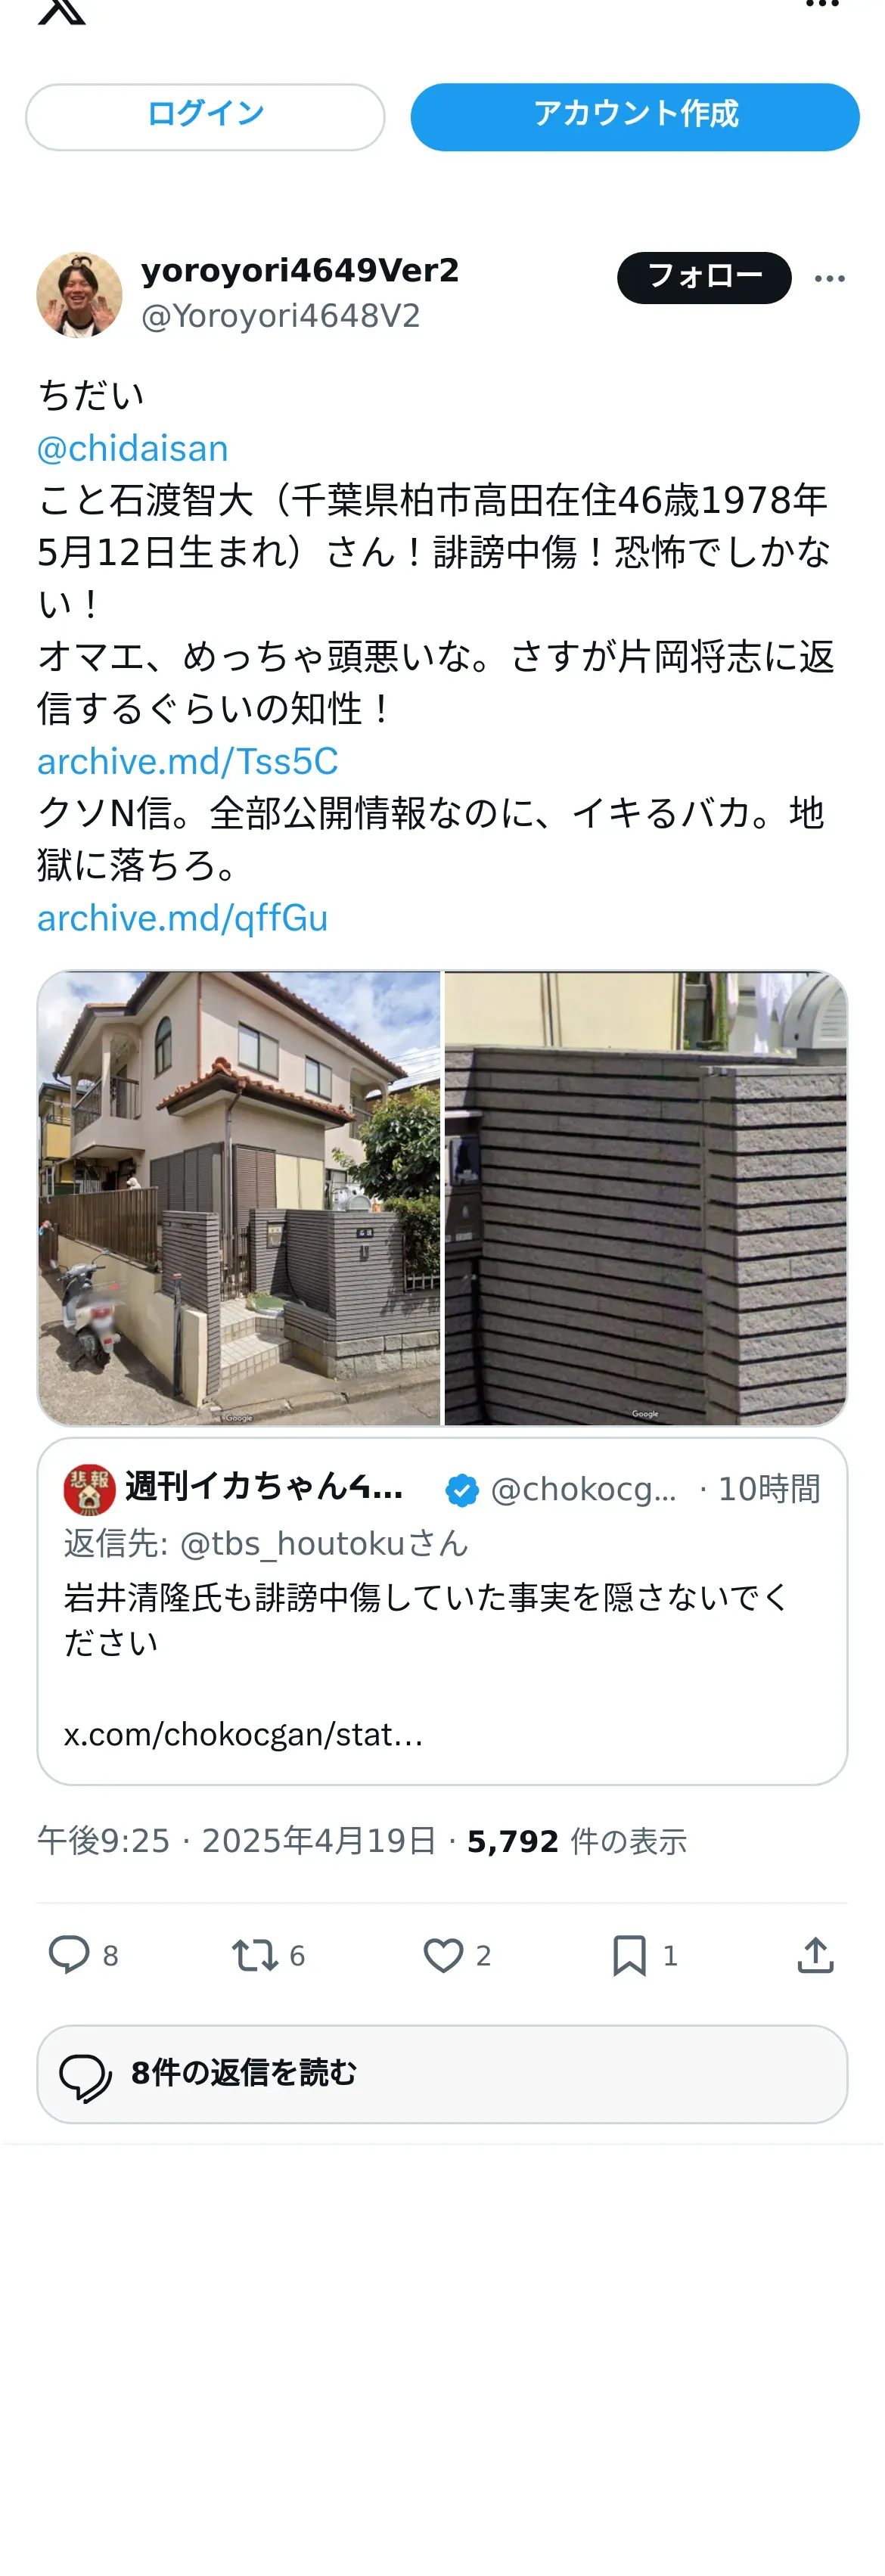Open the @chidaisan mention link
The height and width of the screenshot is (2576, 885).
point(133,448)
